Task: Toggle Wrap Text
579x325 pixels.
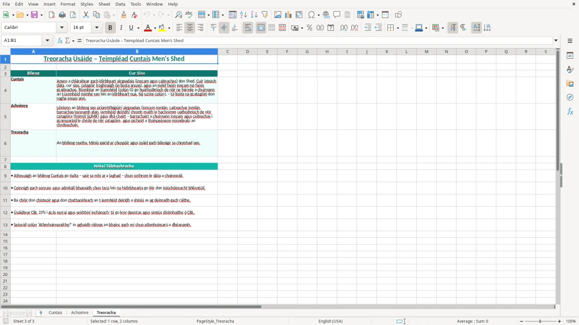Action: (248, 28)
